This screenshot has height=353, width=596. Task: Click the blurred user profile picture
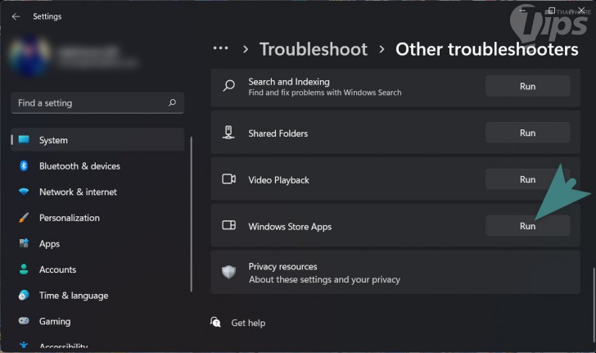click(30, 55)
